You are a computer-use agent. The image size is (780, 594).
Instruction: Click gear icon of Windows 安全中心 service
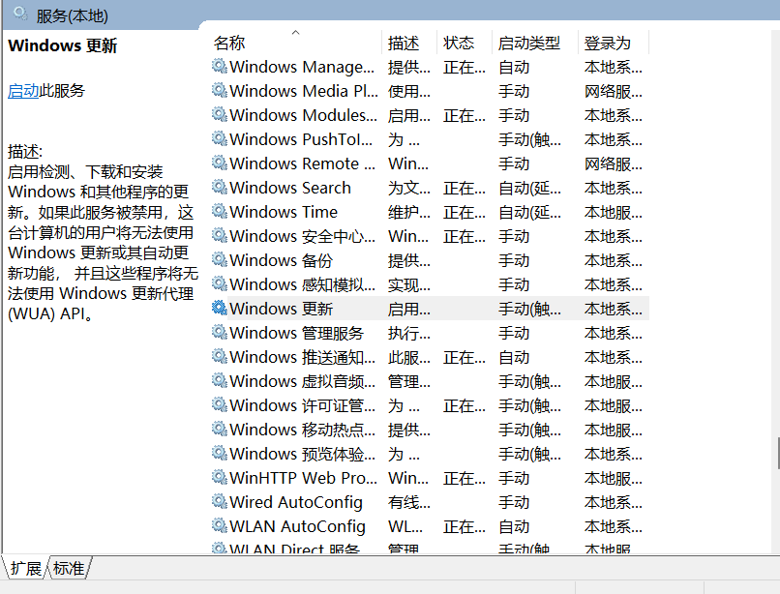tap(220, 235)
